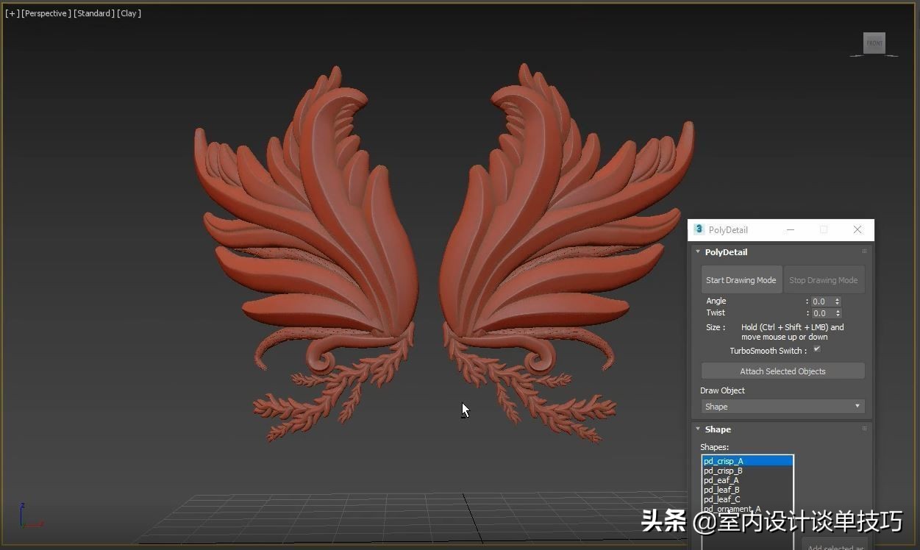Click Start Drawing Mode button

click(x=741, y=280)
